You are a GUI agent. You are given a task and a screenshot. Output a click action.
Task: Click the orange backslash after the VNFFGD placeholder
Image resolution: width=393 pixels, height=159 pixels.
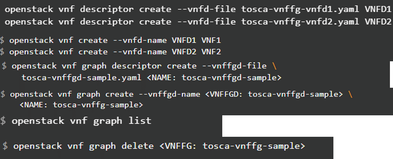click(350, 94)
